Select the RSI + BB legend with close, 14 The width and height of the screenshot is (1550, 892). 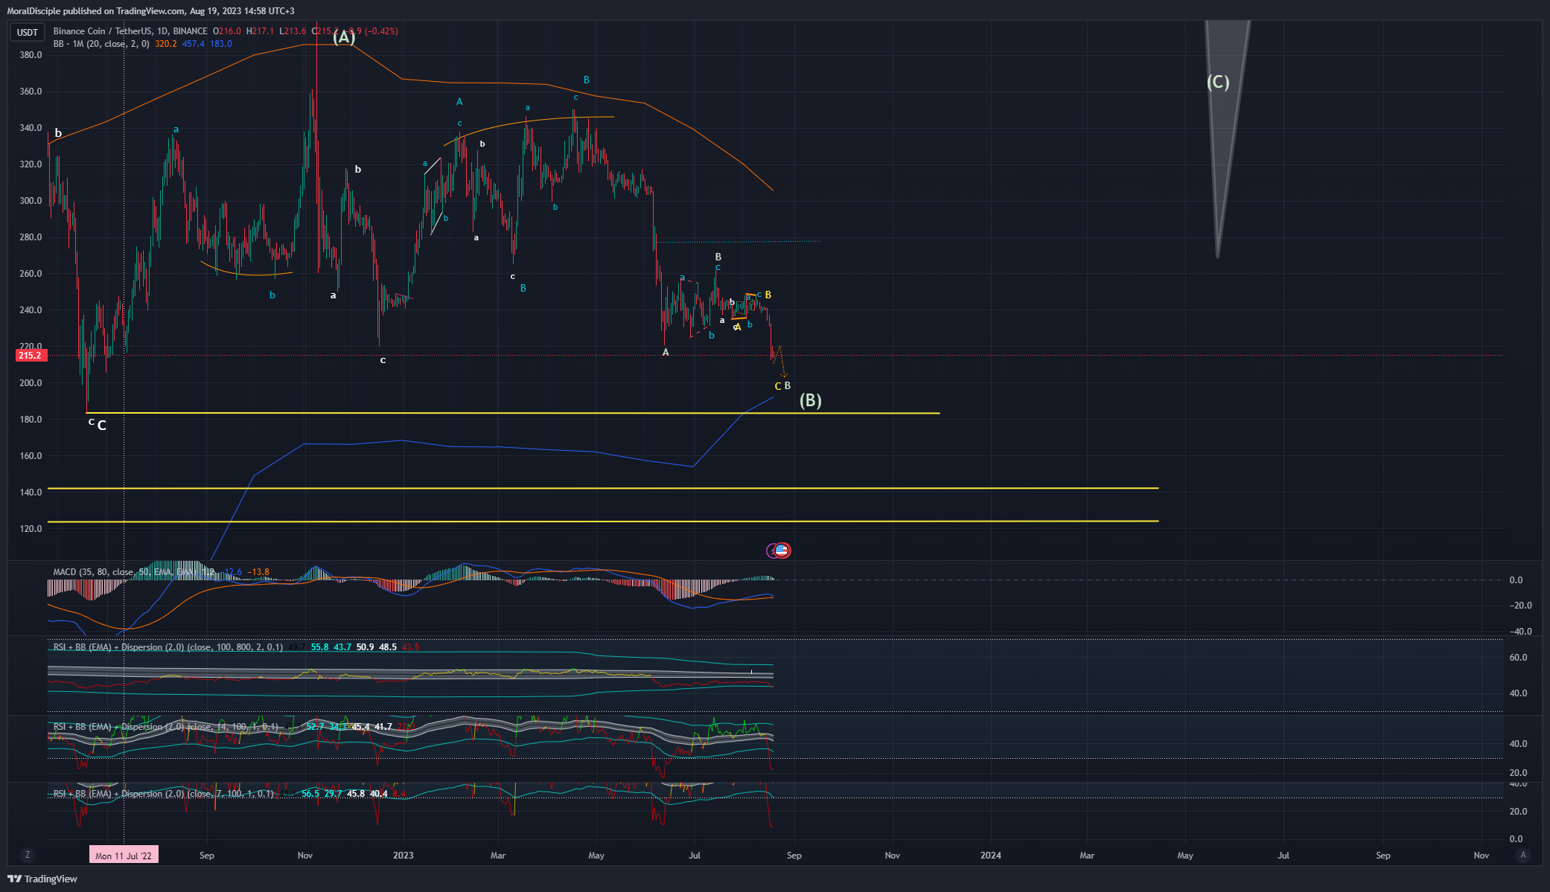coord(166,727)
